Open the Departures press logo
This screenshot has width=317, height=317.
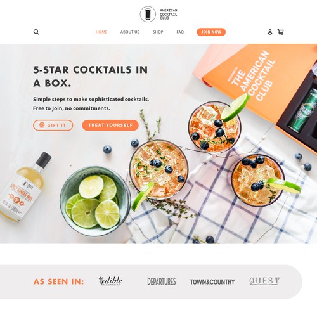click(162, 281)
